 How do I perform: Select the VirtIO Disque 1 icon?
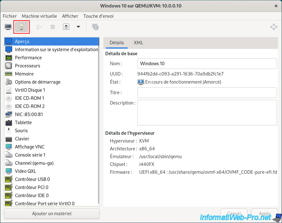pos(9,90)
